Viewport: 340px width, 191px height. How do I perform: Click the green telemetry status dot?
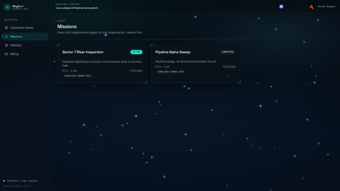4,181
